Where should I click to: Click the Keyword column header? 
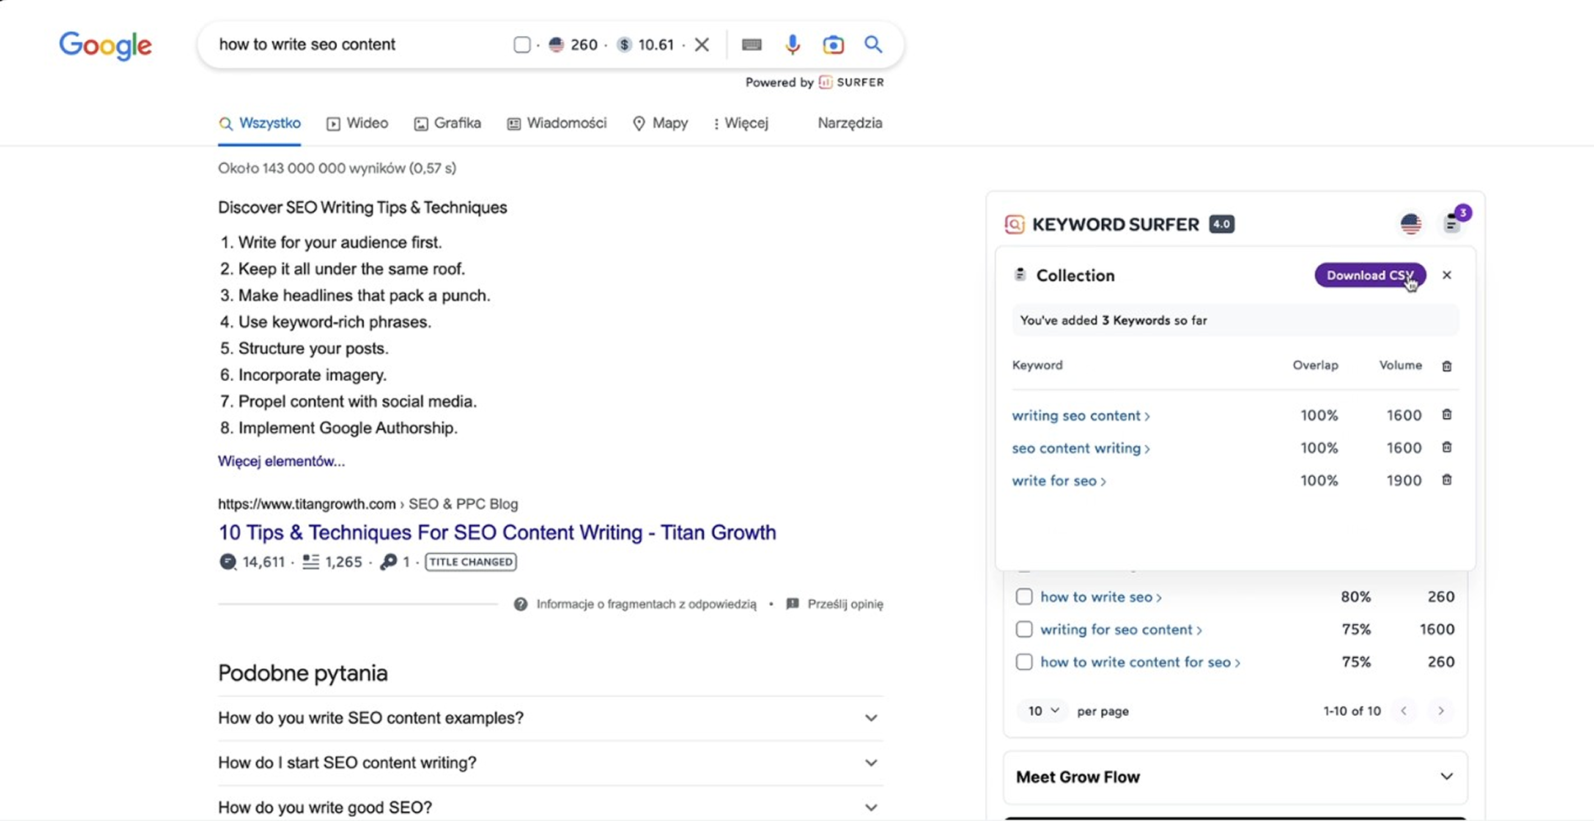coord(1037,365)
